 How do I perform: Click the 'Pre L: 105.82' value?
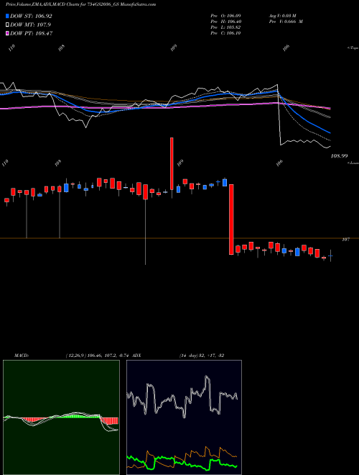[225, 27]
